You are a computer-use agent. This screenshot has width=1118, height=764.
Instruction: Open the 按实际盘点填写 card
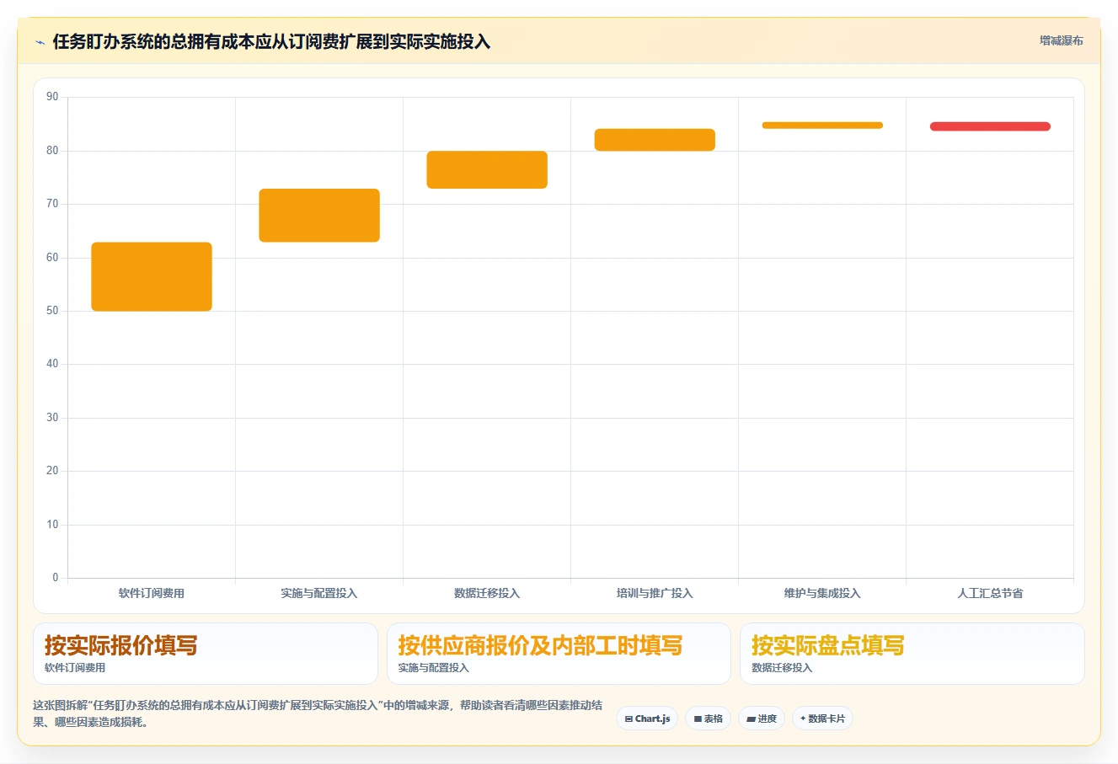point(912,654)
